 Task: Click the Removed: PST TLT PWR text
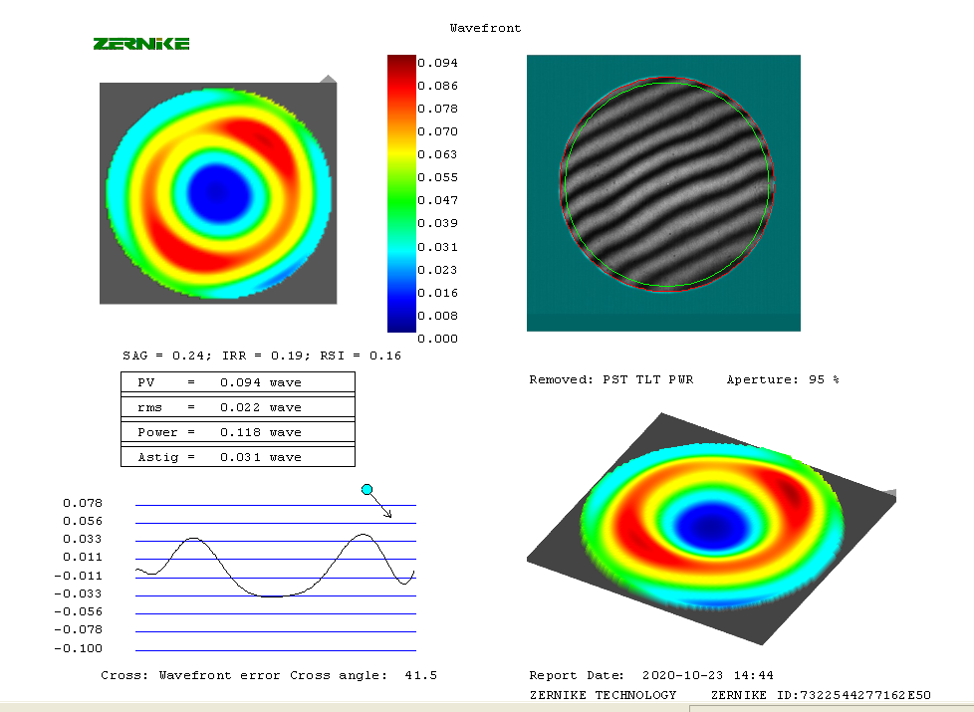click(x=610, y=379)
